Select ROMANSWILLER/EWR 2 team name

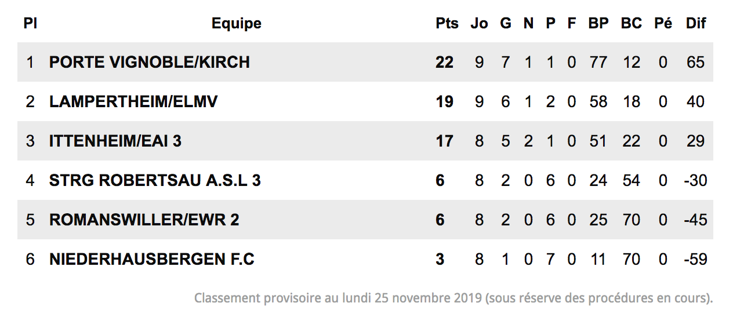tap(144, 220)
